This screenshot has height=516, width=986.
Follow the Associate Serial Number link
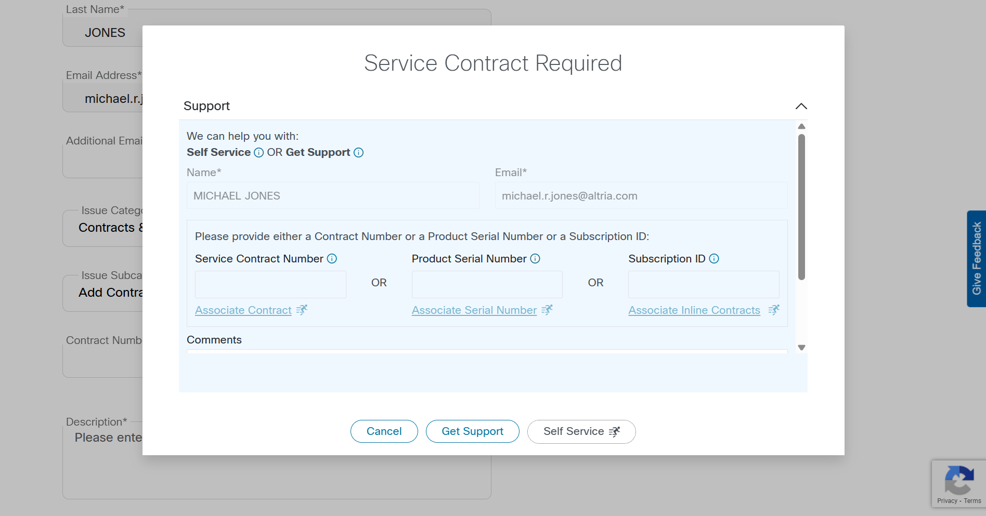474,310
